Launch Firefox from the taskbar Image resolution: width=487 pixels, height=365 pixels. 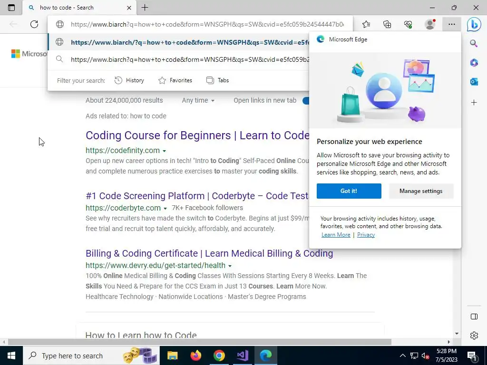195,355
